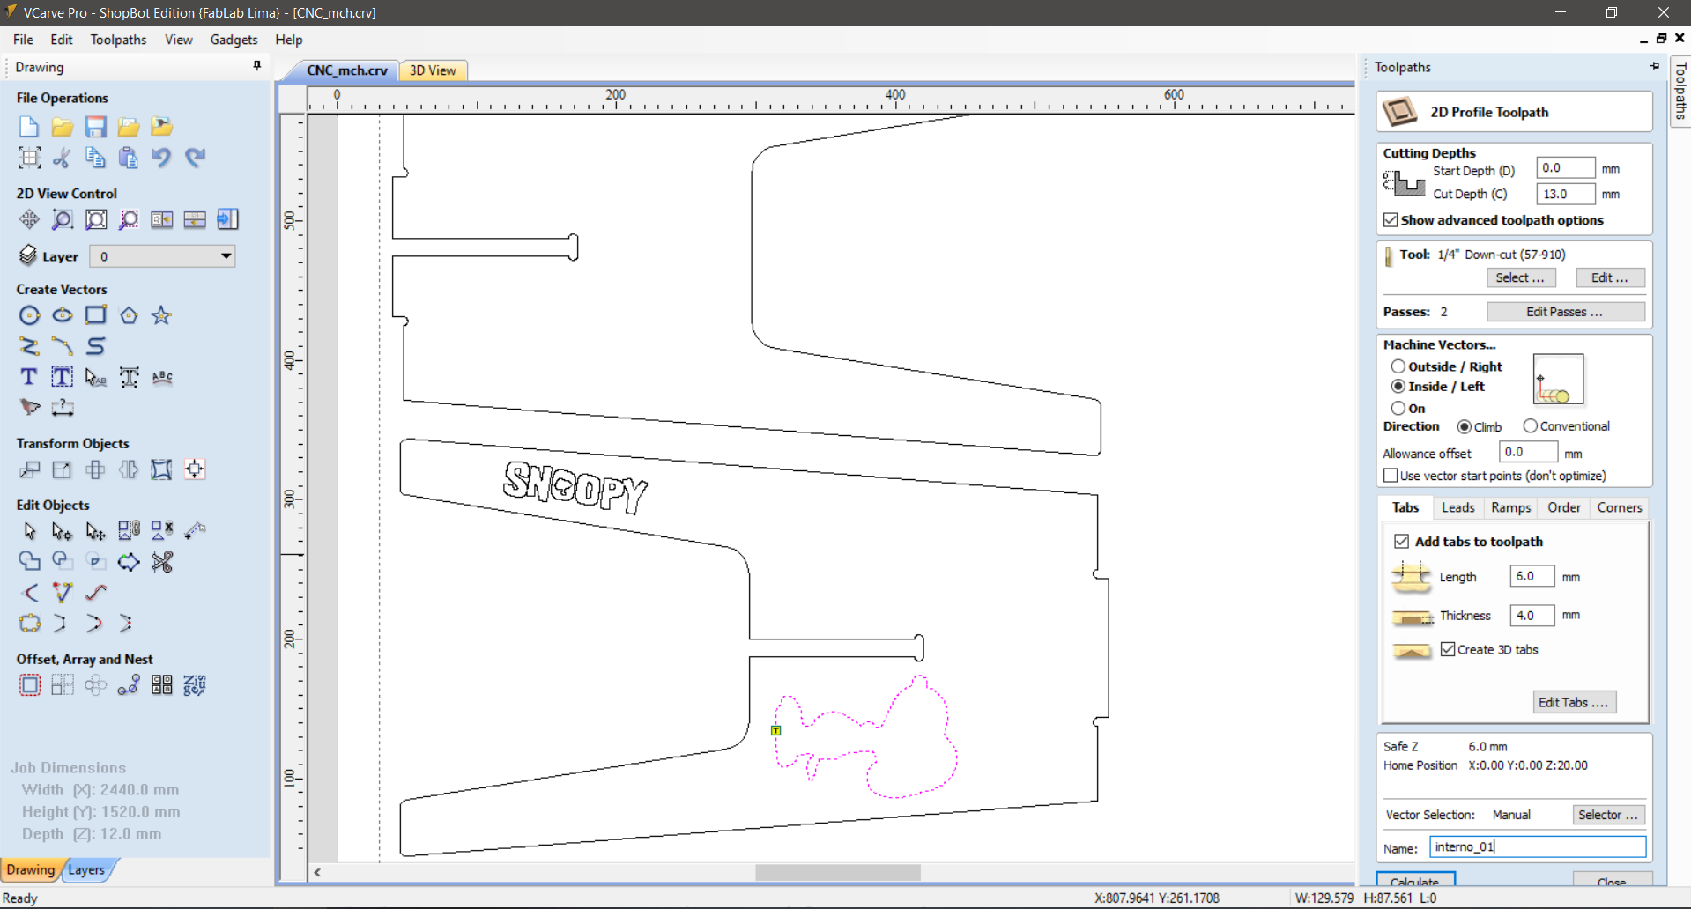Click the Allowance offset input field

pos(1529,452)
